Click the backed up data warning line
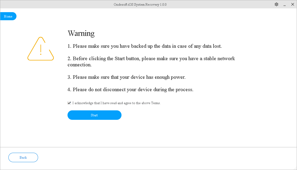 pyautogui.click(x=144, y=46)
